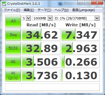
Task: Click the Write [MB/s] column header
Action: (x=81, y=25)
